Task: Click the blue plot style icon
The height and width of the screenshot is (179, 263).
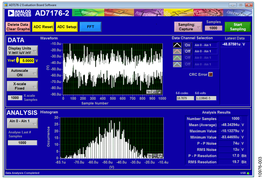Action: coord(177,64)
